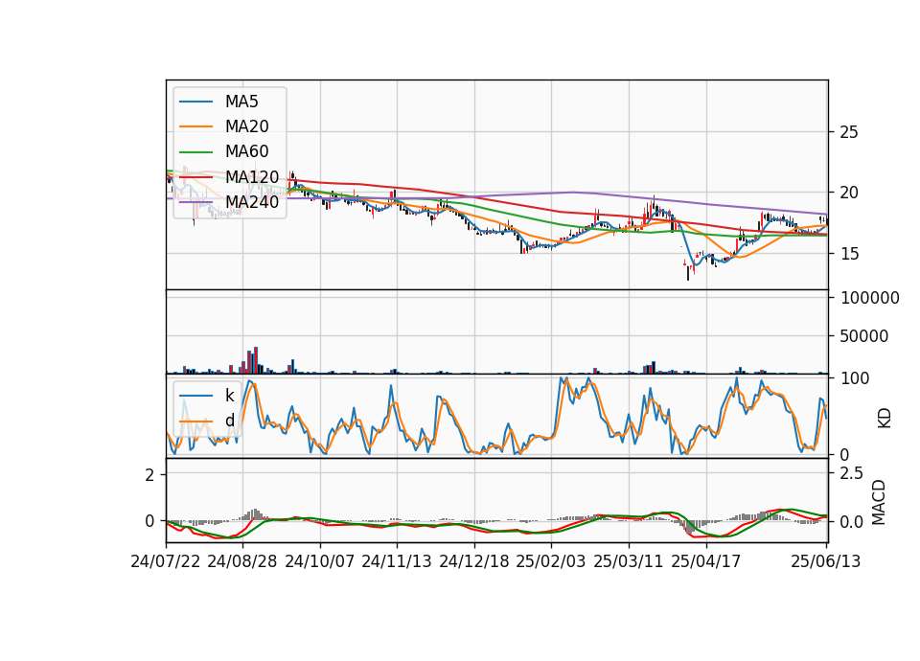Click the purple MA240 legend line sample
The width and height of the screenshot is (920, 661).
tap(195, 202)
